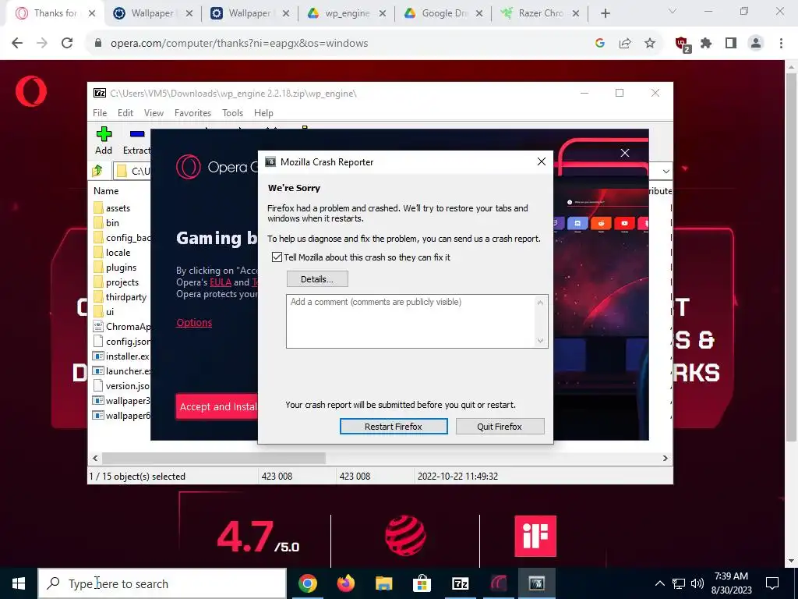Open Chrome three-dot menu
The image size is (798, 599).
coord(781,44)
